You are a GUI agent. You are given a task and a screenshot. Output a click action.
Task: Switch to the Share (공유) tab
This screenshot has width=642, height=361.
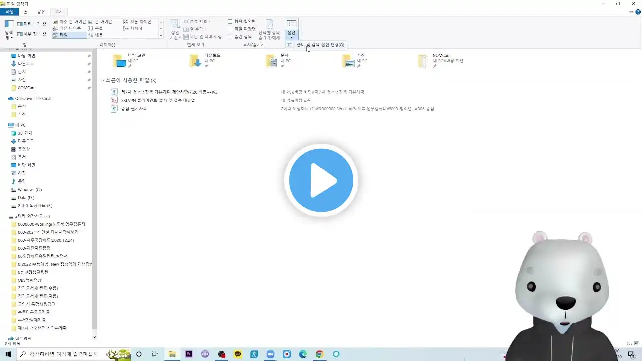41,11
